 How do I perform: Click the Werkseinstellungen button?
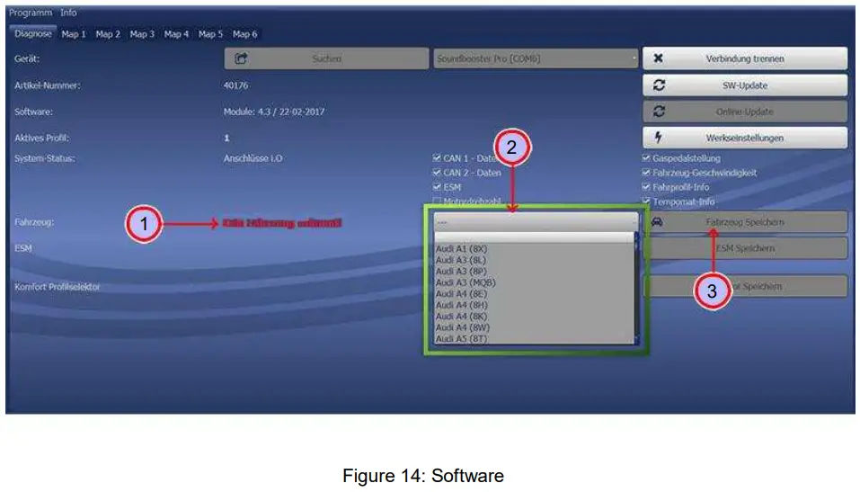point(745,138)
